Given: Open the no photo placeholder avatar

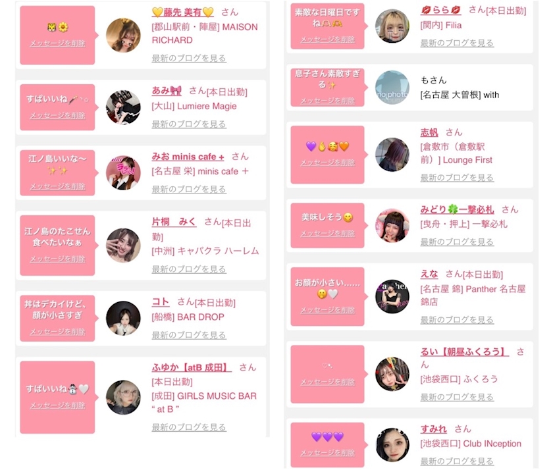Looking at the screenshot, I should coord(392,88).
